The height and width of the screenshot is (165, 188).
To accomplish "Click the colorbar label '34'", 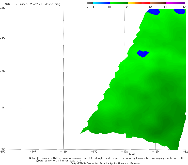I will (x=127, y=7).
